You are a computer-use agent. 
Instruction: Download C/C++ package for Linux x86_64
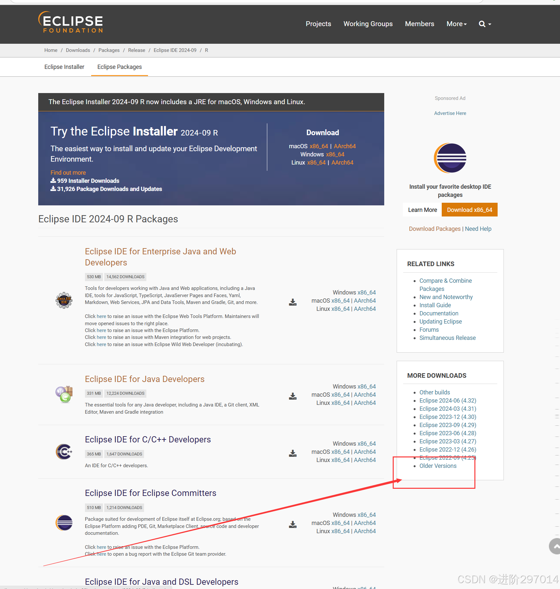pos(340,460)
